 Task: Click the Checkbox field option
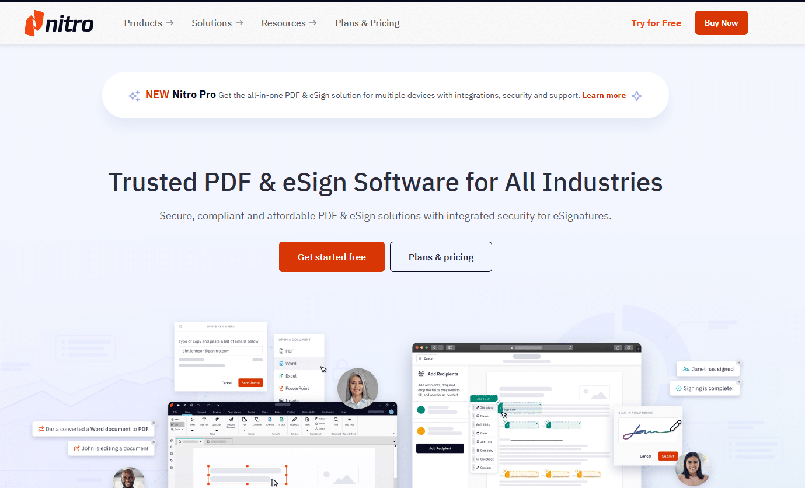point(485,459)
